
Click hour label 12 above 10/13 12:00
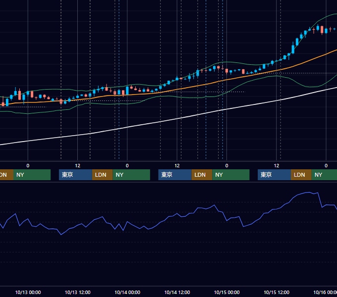[78, 166]
